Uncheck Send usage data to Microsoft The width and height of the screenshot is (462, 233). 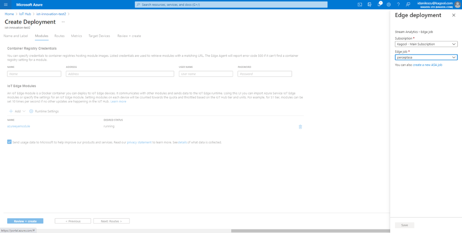(9, 142)
